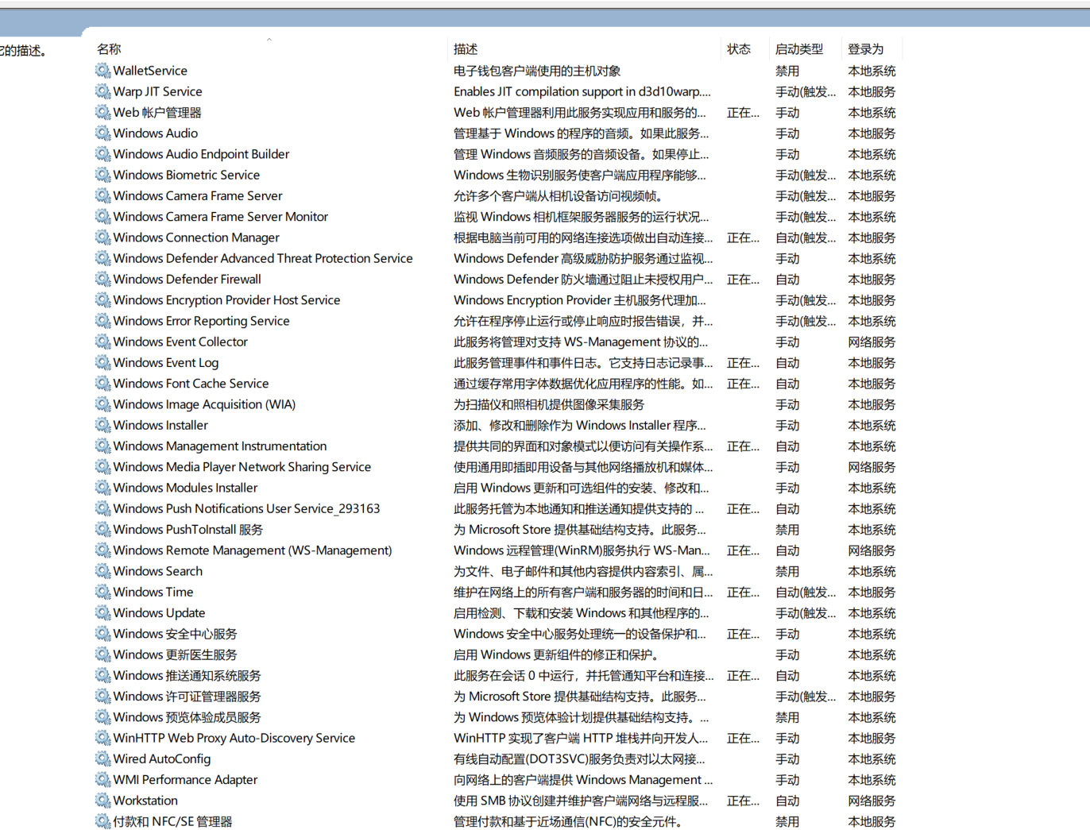Select the Windows Audio Endpoint Builder gear icon

102,154
